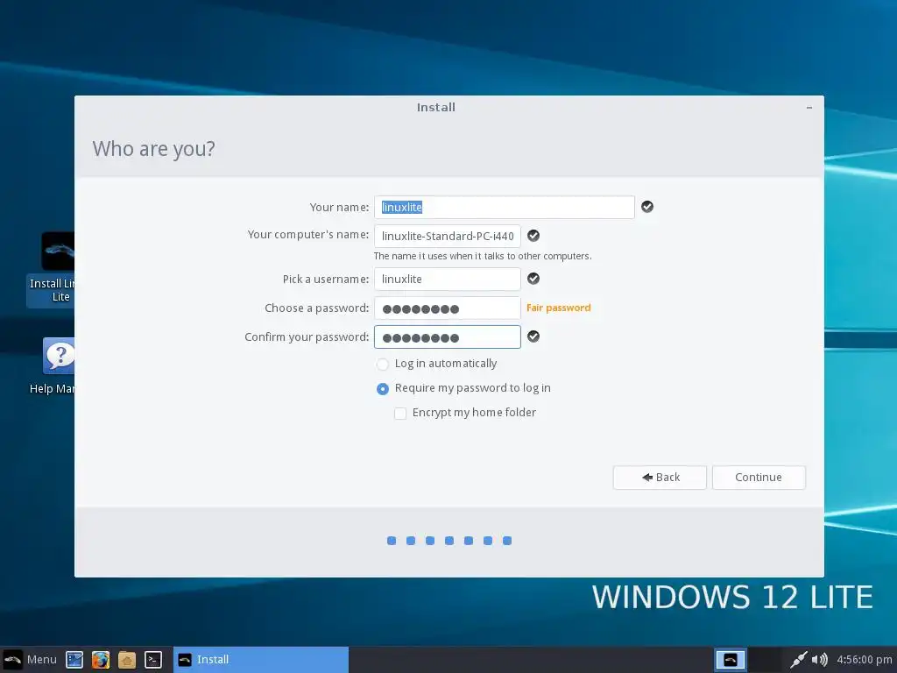
Task: Open the Menu launcher in taskbar
Action: [x=30, y=659]
